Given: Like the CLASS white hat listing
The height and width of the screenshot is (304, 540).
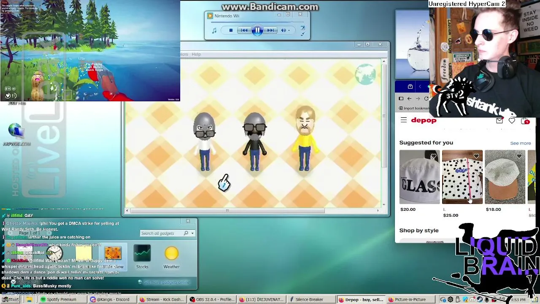Looking at the screenshot, I should [434, 157].
